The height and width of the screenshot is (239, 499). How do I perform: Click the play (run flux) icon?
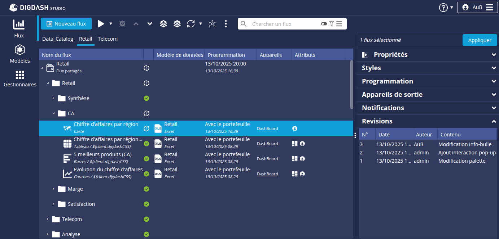click(x=101, y=24)
